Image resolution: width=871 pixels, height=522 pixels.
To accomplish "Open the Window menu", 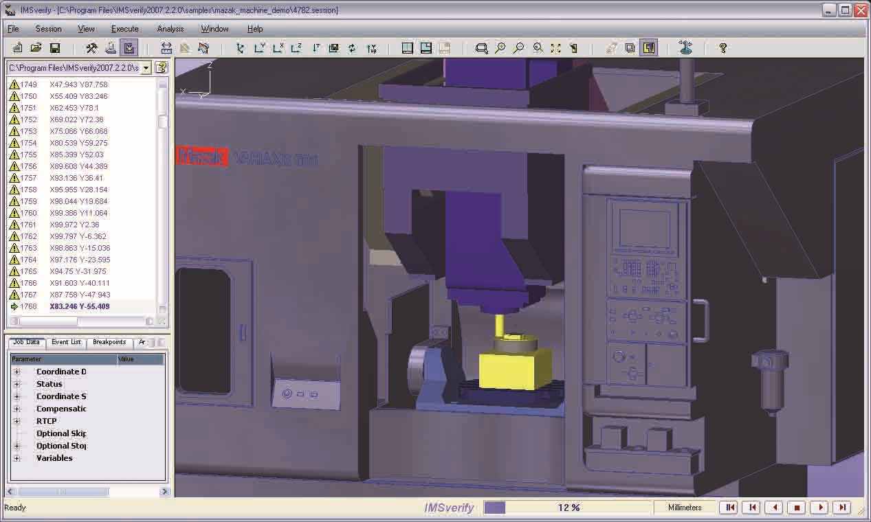I will click(214, 29).
